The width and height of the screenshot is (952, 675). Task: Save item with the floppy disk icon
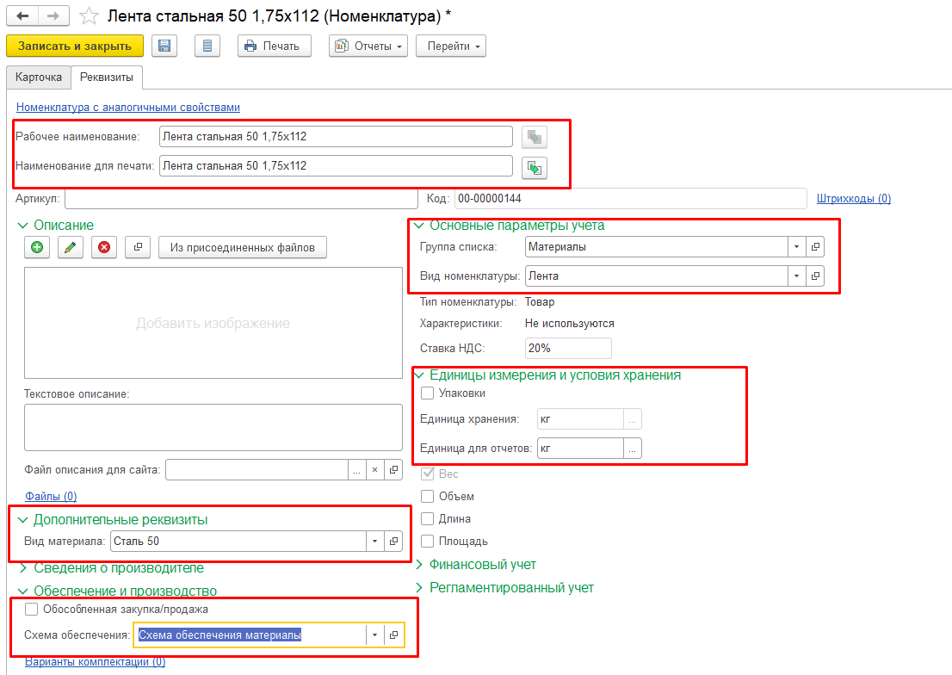pos(164,46)
